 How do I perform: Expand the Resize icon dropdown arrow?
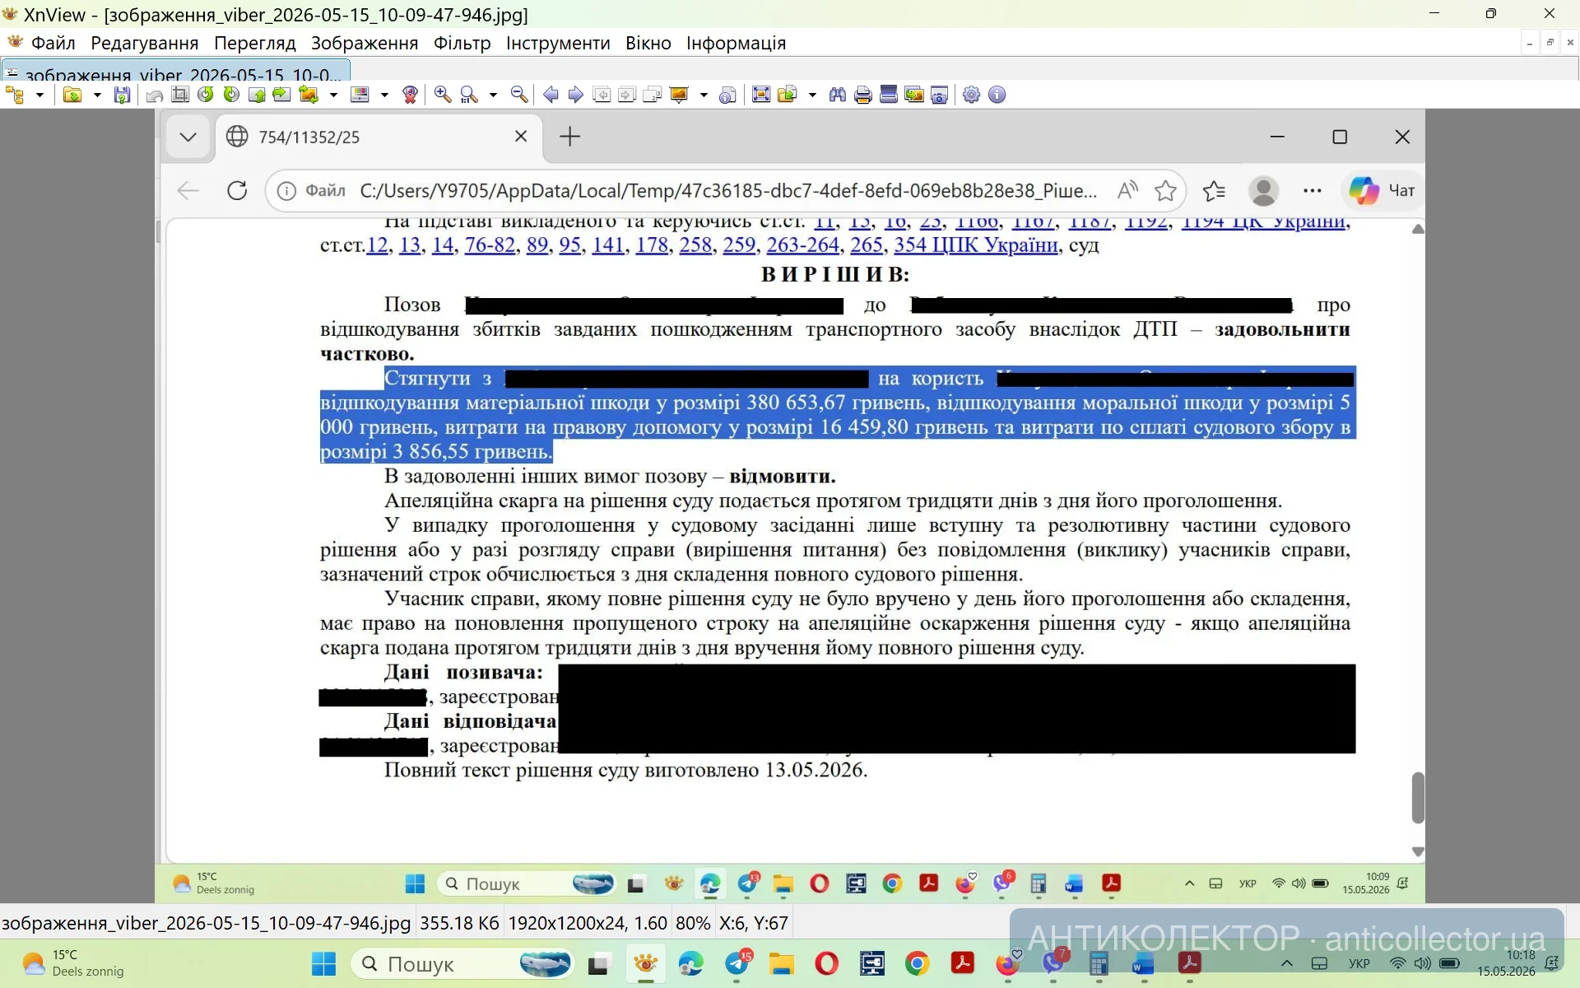(x=333, y=95)
